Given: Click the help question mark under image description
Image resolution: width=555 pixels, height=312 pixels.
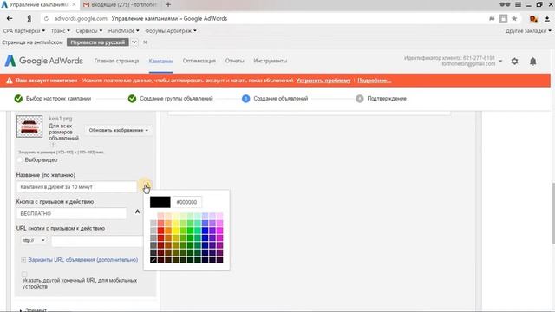Looking at the screenshot, I should (53, 145).
